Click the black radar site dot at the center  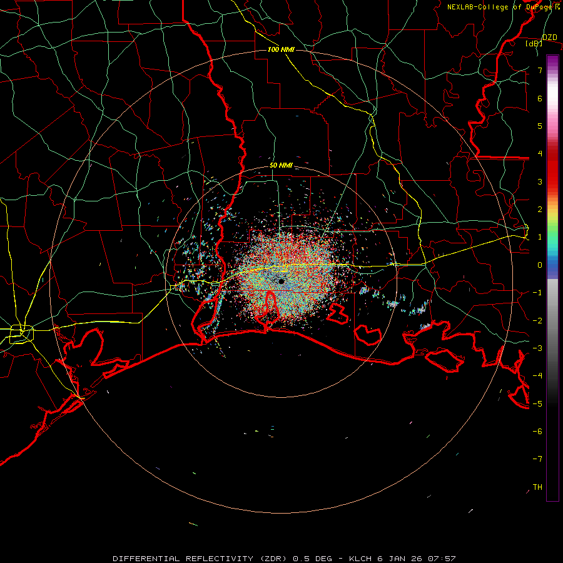(x=281, y=281)
